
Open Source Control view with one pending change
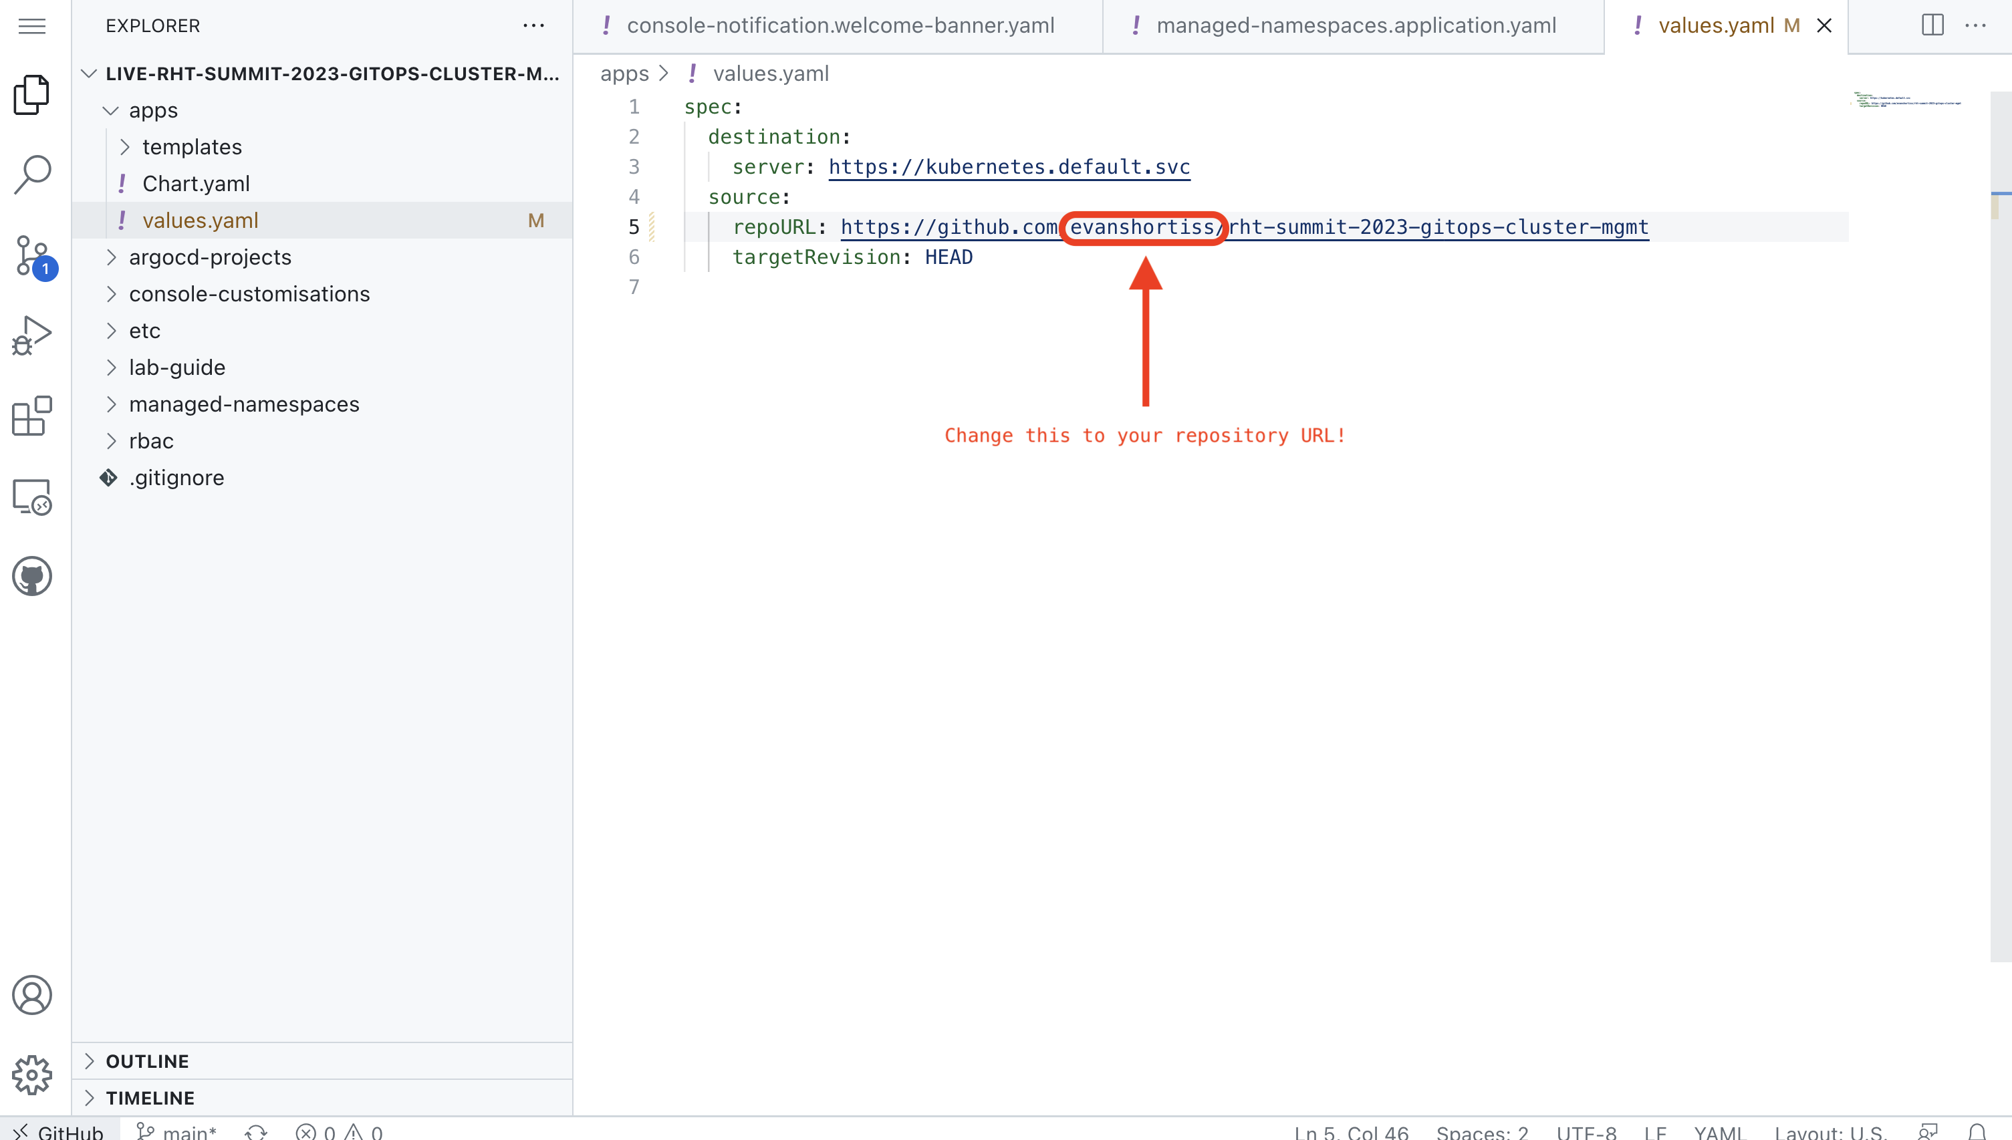click(x=33, y=256)
